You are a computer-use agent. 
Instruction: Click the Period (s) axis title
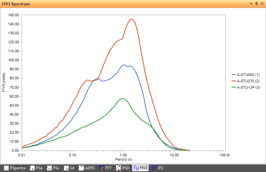point(123,159)
